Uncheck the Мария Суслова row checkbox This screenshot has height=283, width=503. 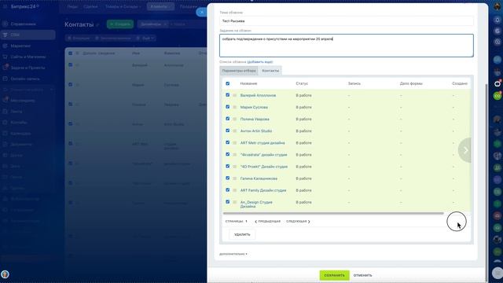227,107
